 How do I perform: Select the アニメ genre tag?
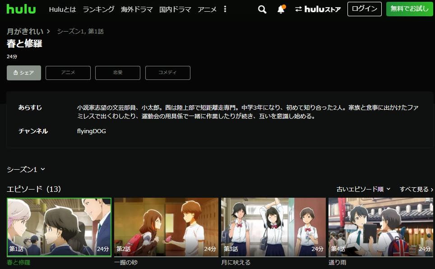coord(68,73)
